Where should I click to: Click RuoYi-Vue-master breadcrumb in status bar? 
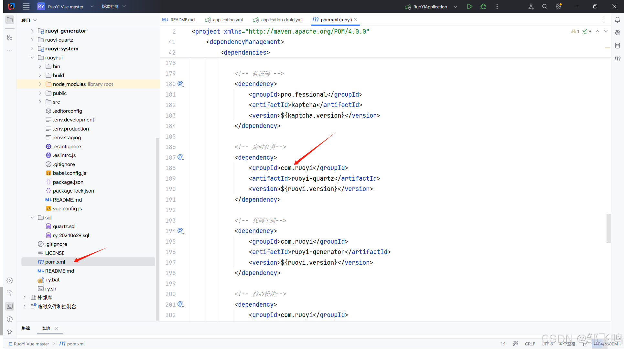(x=29, y=344)
